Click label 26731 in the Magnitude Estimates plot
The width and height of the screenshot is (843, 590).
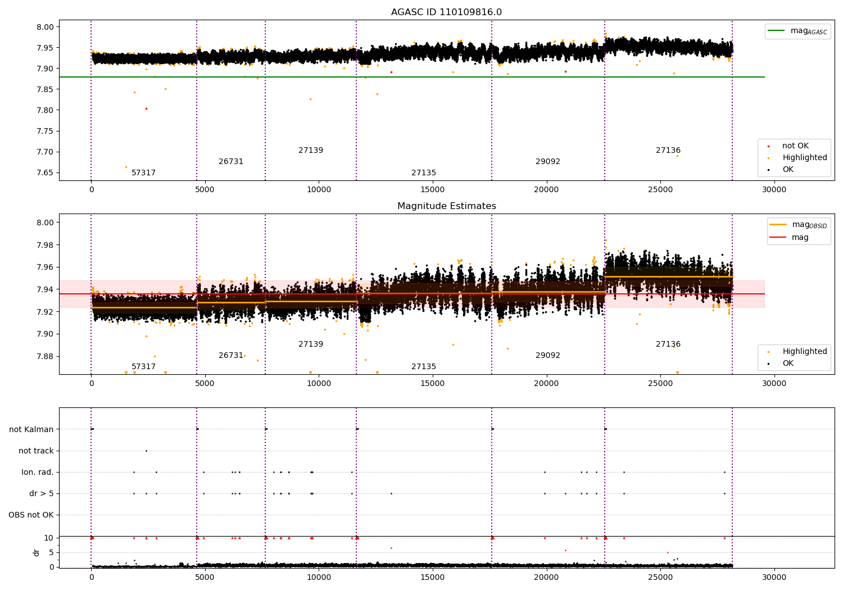(231, 356)
